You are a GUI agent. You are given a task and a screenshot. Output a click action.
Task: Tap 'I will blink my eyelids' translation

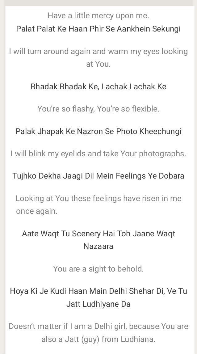[98, 154]
